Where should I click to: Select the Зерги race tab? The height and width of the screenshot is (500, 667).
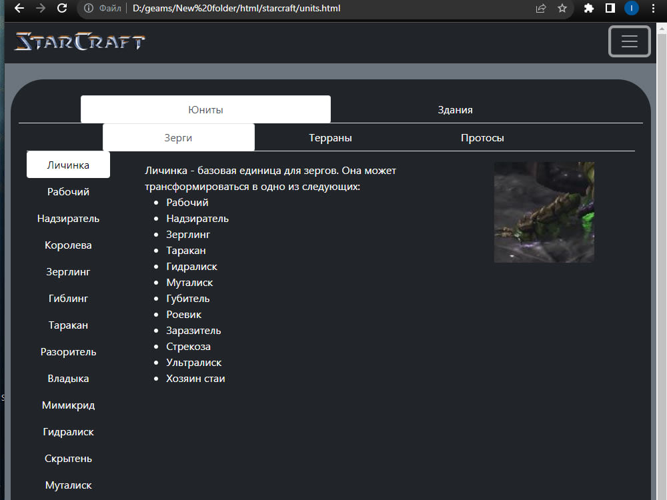click(x=178, y=138)
